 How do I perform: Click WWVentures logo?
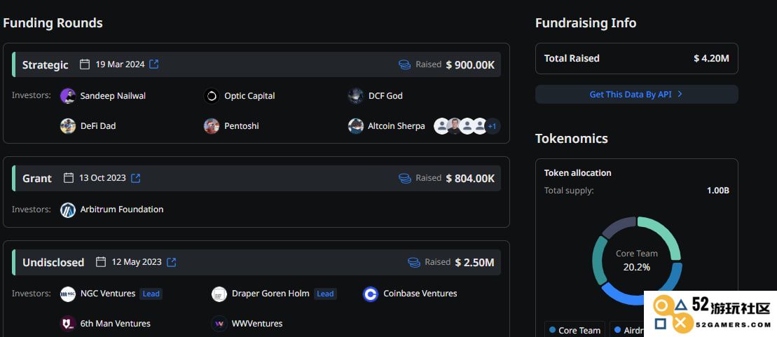(219, 324)
